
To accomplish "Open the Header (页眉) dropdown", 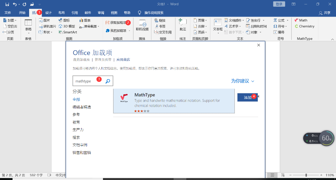I will click(x=200, y=20).
